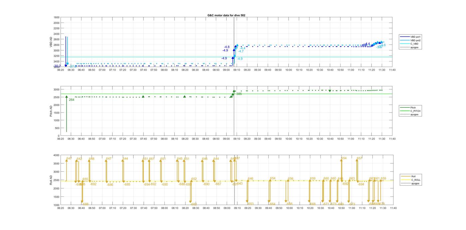Click the dark blue '-4.8' VBD annotation
Image resolution: width=466 pixels, height=230 pixels.
coord(227,47)
